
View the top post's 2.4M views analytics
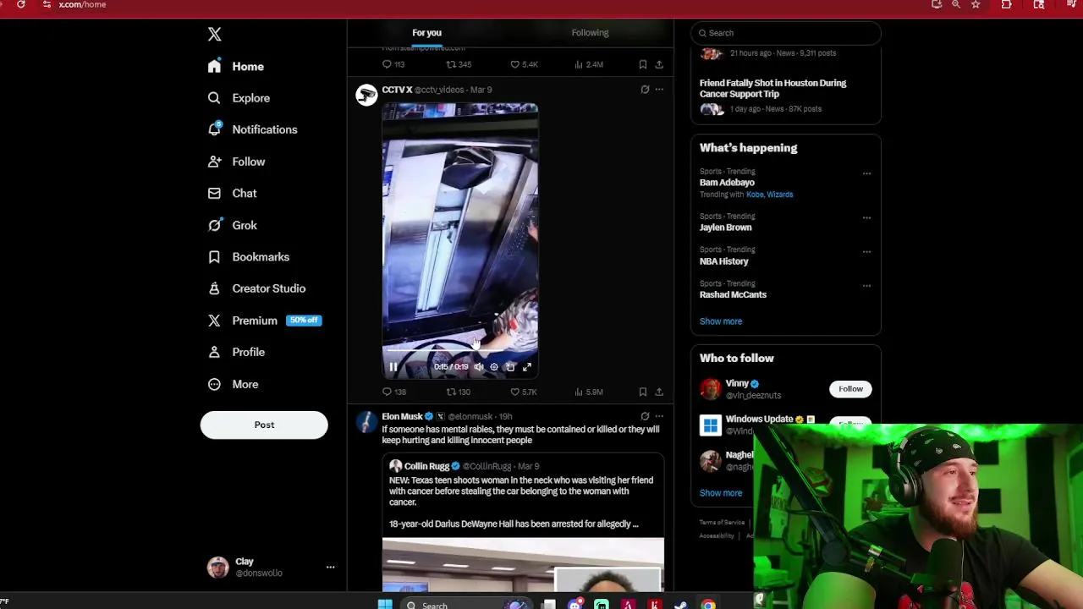(x=588, y=64)
